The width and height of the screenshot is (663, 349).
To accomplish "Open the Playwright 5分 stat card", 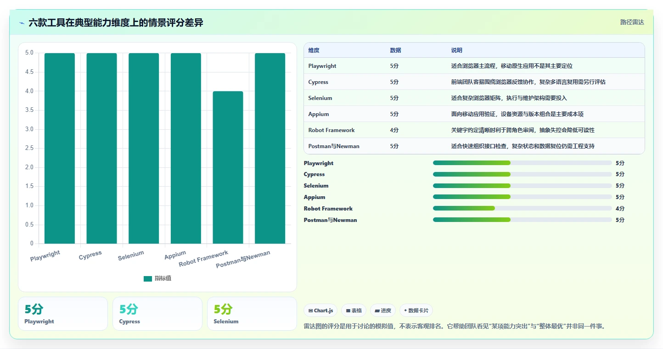I will click(63, 314).
